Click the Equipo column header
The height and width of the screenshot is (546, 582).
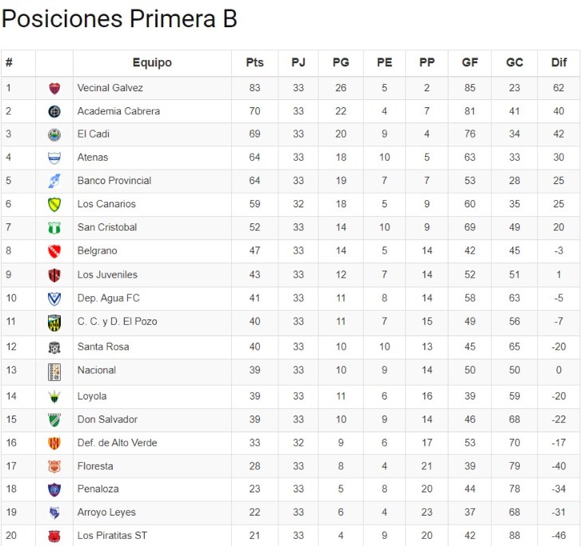click(x=152, y=62)
